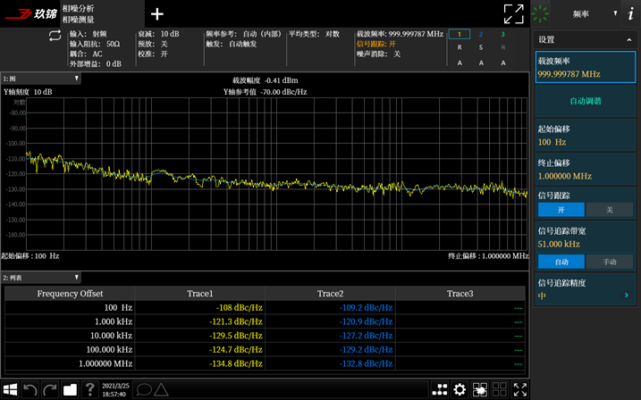Image resolution: width=641 pixels, height=400 pixels.
Task: Click the -129.5 dBc/Hz Trace1 value
Action: click(x=236, y=336)
